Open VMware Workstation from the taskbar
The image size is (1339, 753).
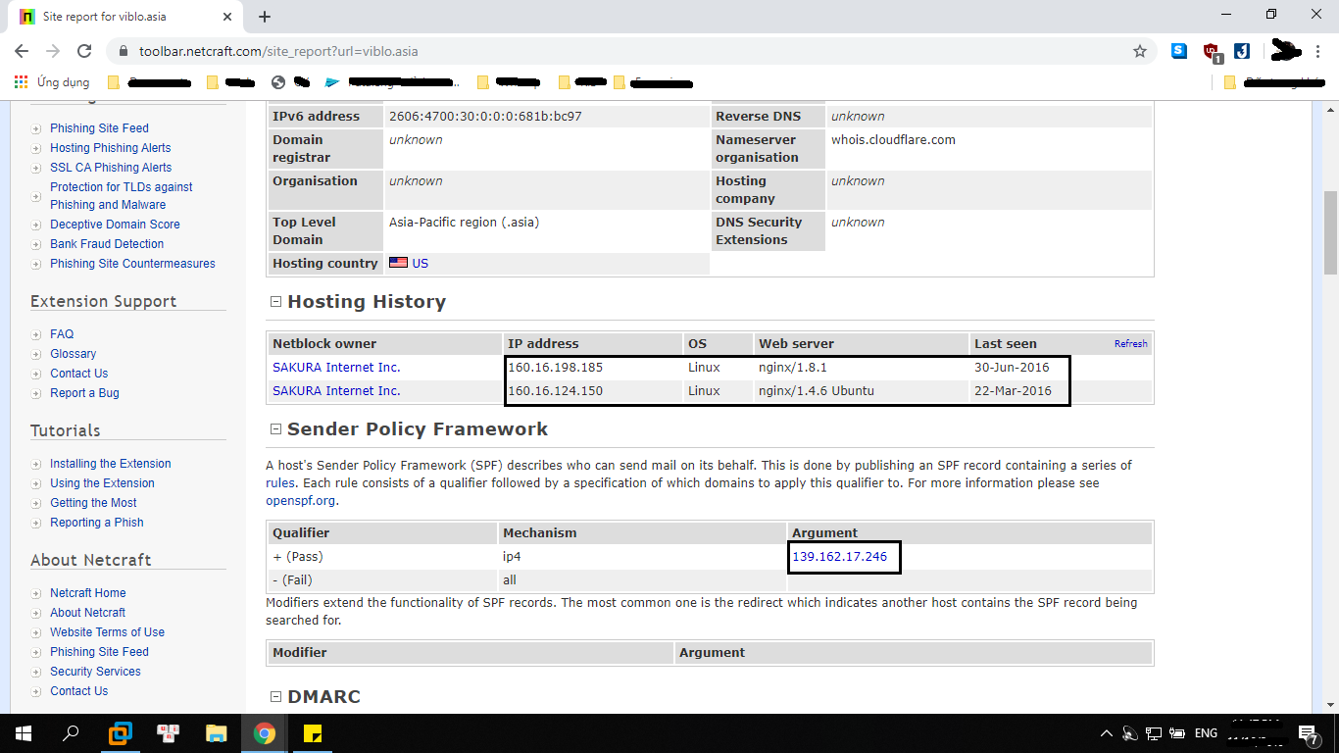(x=121, y=733)
